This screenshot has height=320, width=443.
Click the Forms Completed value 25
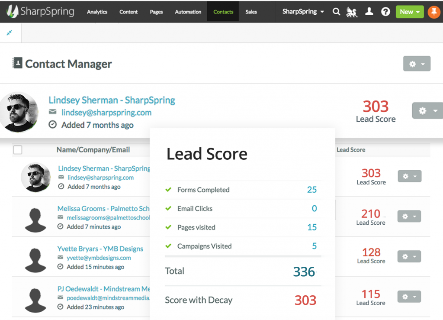(312, 189)
